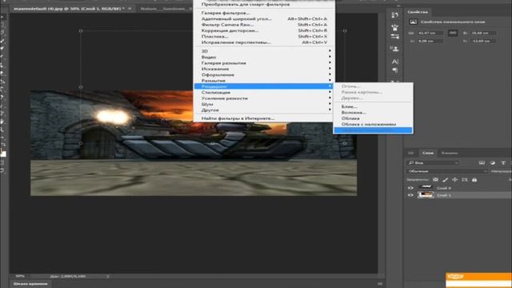Click top-right transform handle on canvas
Image resolution: width=512 pixels, height=288 pixels.
coord(345,30)
